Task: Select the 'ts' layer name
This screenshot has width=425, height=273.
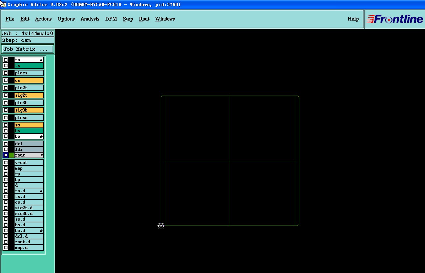Action: (x=29, y=66)
